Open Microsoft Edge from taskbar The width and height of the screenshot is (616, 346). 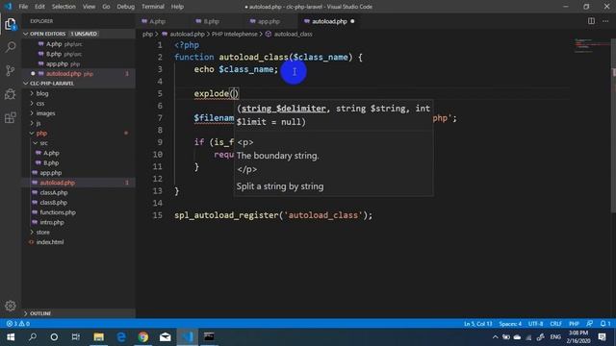point(121,337)
